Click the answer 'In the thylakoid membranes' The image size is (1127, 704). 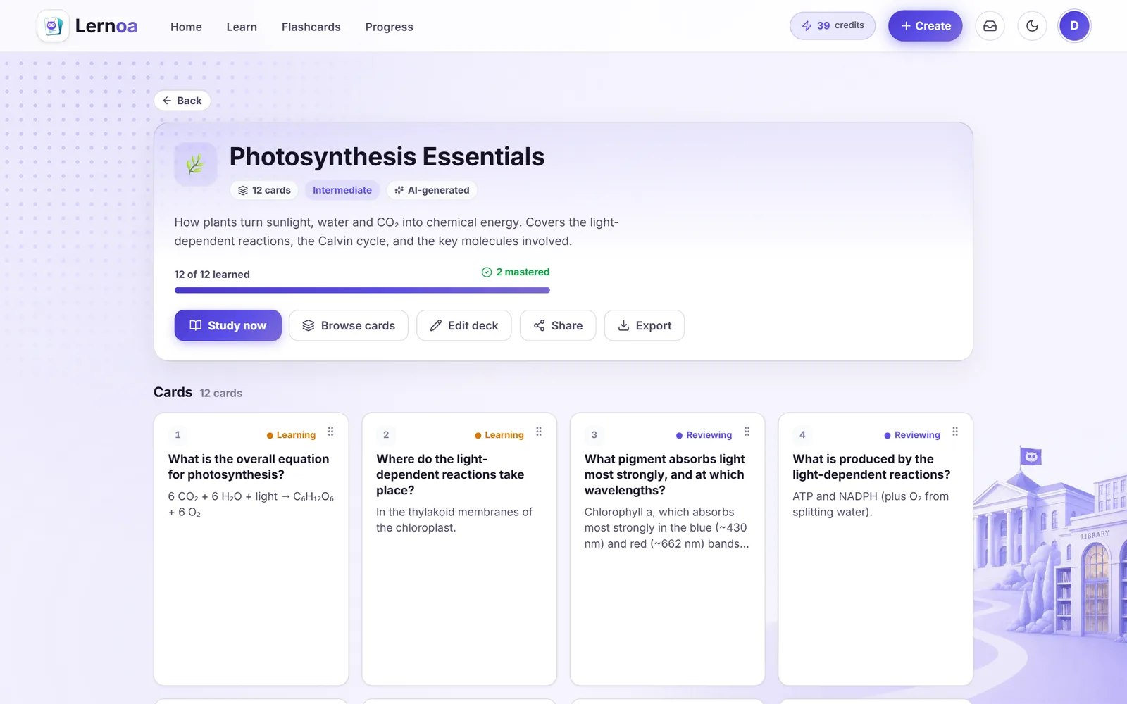(454, 520)
